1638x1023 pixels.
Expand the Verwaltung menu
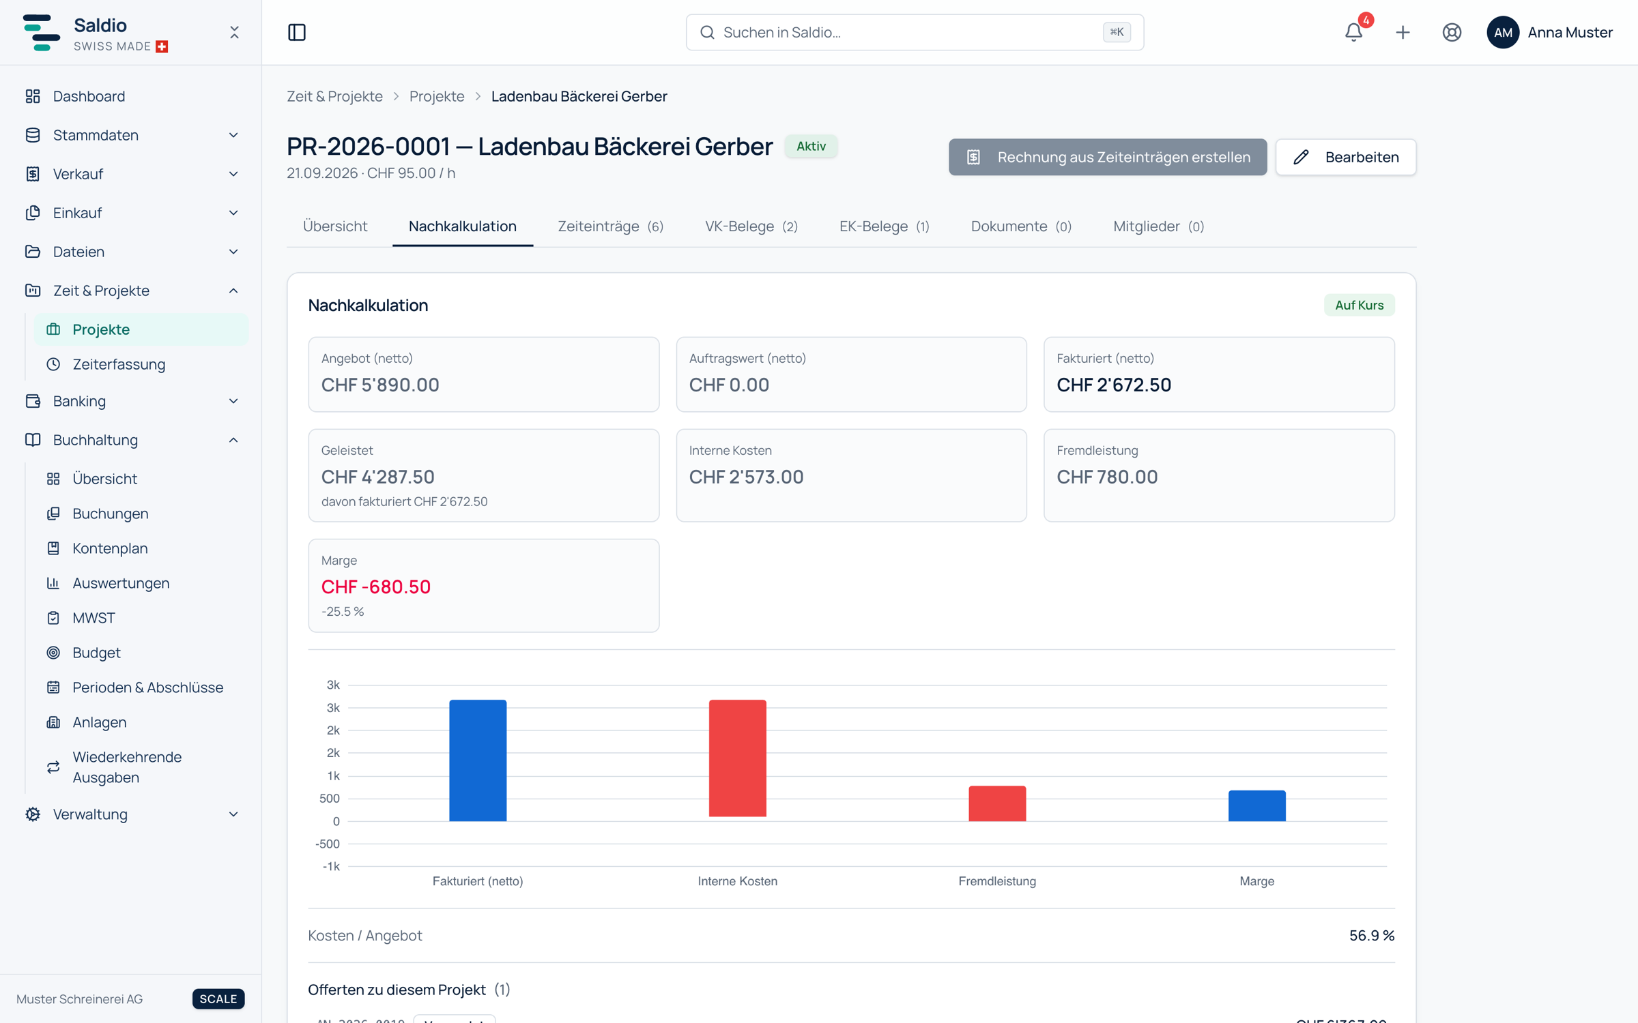(x=131, y=814)
